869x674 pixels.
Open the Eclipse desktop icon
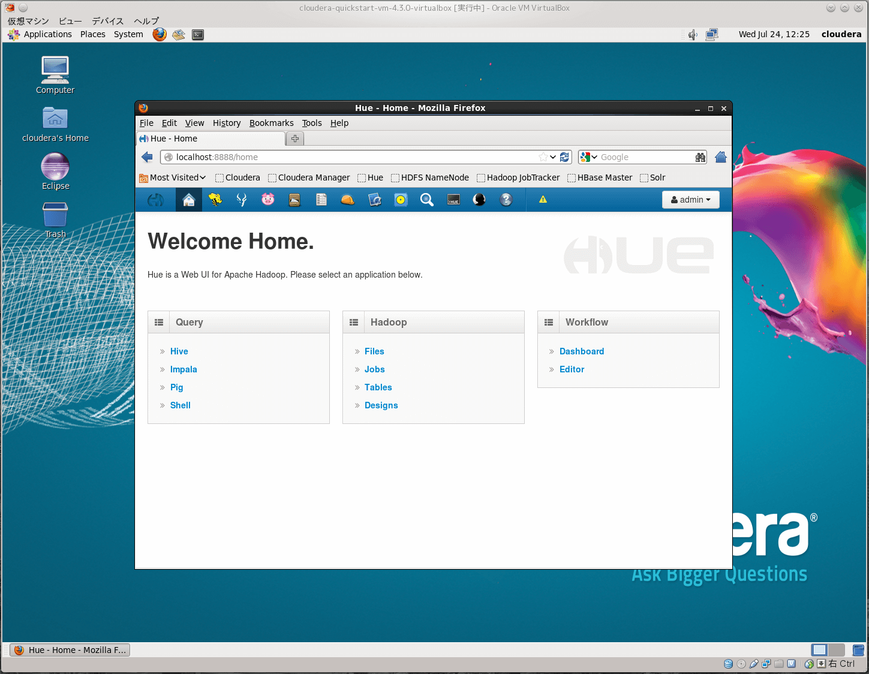[55, 172]
